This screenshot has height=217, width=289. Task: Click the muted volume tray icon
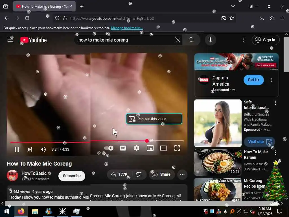pos(252,211)
